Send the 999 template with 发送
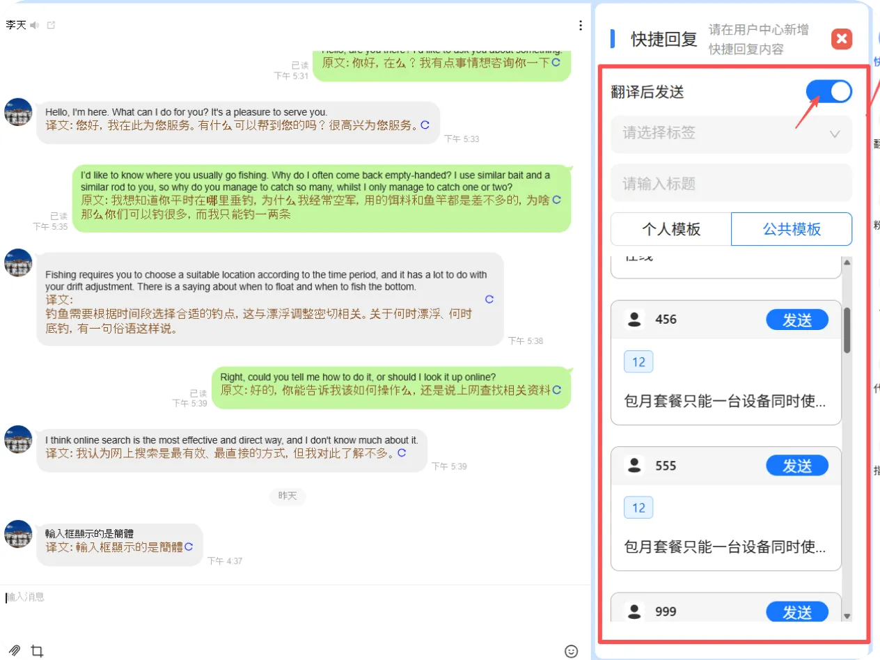Image resolution: width=880 pixels, height=660 pixels. point(797,611)
